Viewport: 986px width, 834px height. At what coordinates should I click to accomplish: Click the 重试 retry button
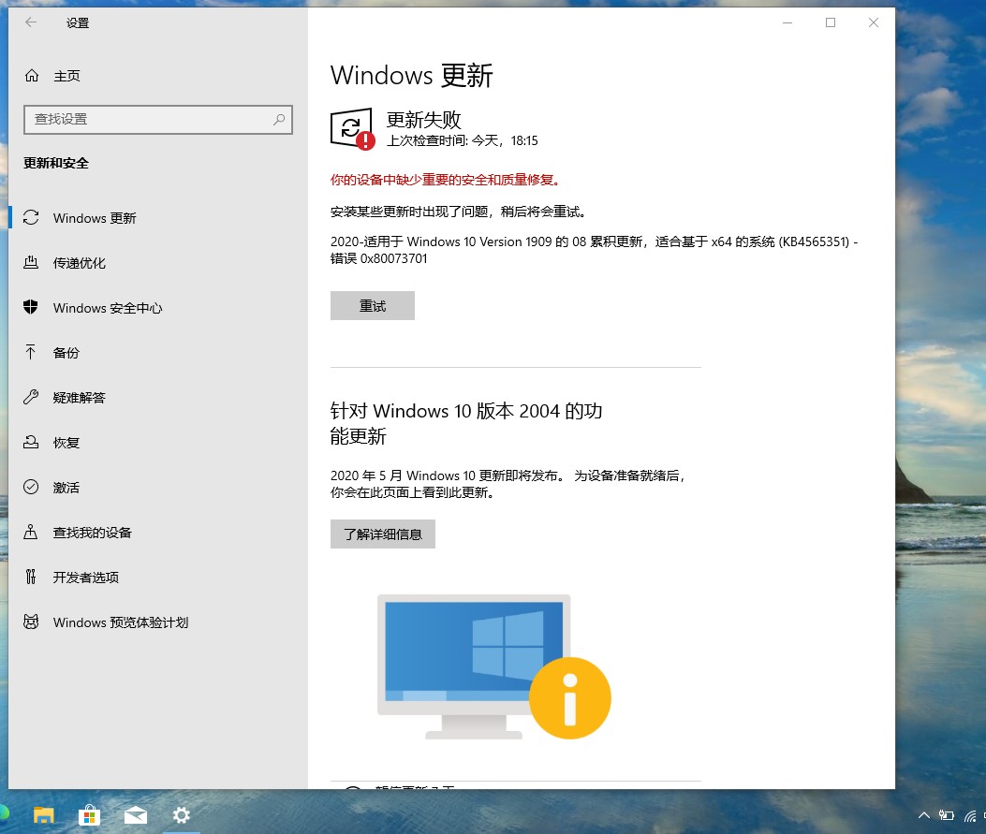373,305
